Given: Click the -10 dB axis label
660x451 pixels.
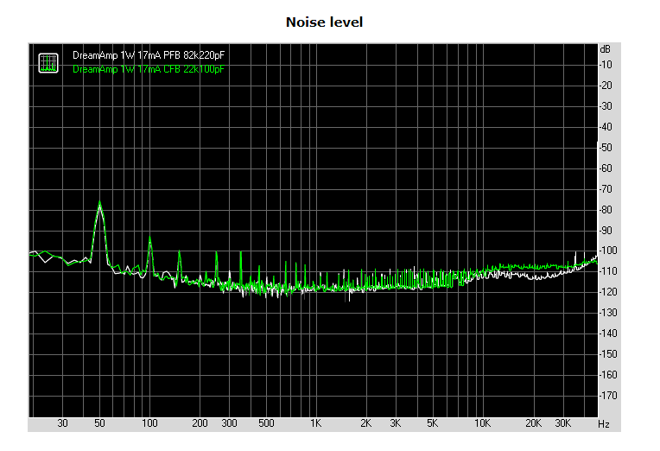Looking at the screenshot, I should (606, 65).
